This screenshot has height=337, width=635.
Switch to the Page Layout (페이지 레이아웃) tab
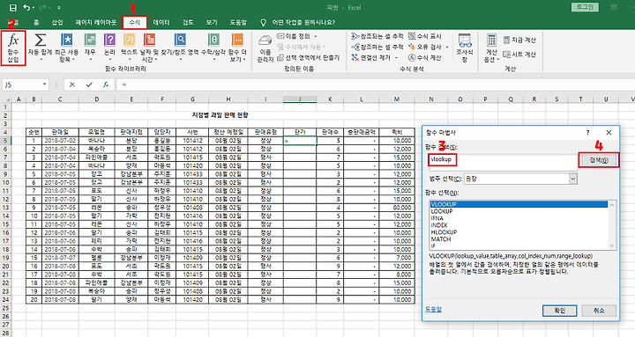coord(95,22)
